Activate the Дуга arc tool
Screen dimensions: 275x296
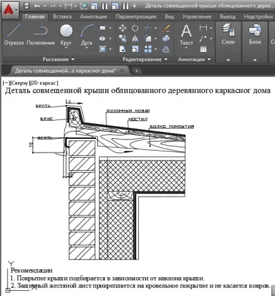[86, 35]
